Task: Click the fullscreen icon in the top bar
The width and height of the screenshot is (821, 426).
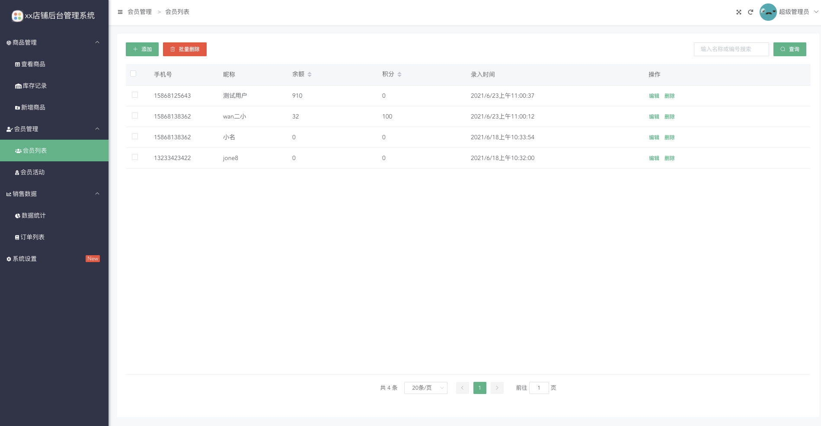Action: coord(738,12)
